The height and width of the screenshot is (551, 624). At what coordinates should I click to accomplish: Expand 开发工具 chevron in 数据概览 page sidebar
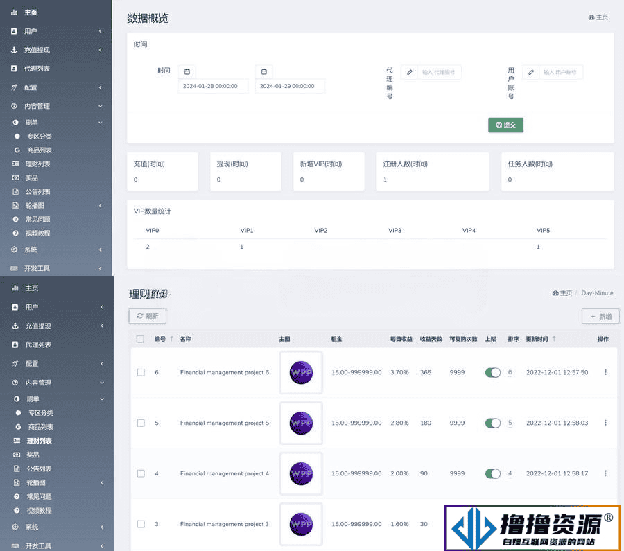pos(101,268)
